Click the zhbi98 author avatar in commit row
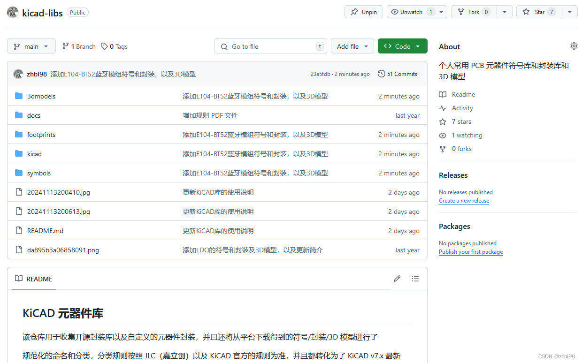 point(18,74)
